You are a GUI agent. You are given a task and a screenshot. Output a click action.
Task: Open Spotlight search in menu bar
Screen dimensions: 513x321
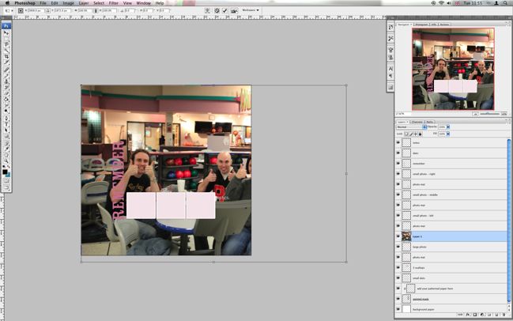505,3
